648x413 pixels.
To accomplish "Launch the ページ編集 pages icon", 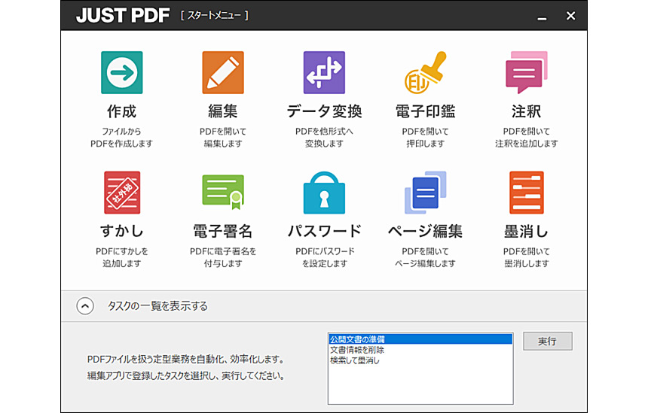I will click(425, 193).
